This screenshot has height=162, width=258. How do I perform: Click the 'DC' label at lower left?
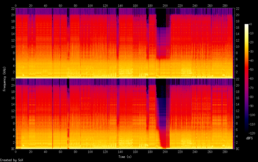click(x=12, y=149)
